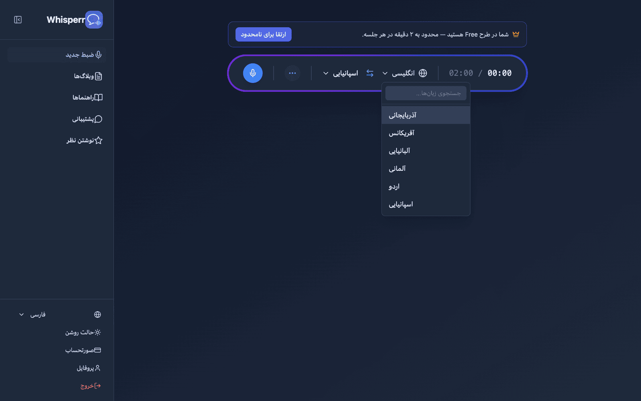This screenshot has height=401, width=641.
Task: Click the microphone icon beside ضبط جدید
Action: [x=99, y=55]
